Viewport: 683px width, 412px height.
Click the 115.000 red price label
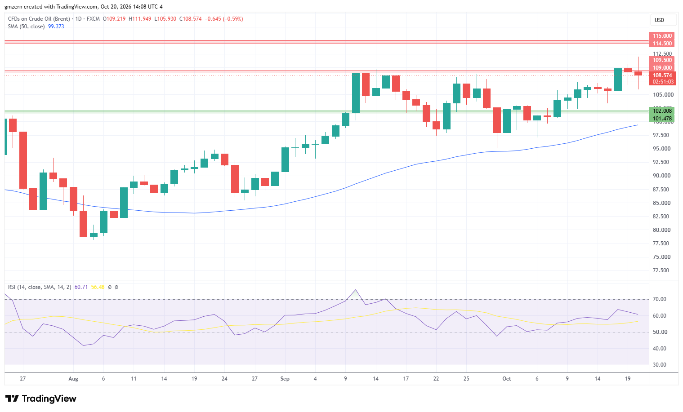(662, 36)
